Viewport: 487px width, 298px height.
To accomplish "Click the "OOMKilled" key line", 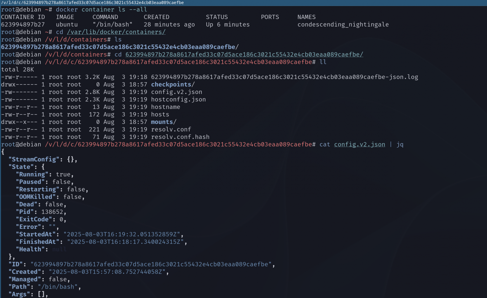I will [50, 196].
